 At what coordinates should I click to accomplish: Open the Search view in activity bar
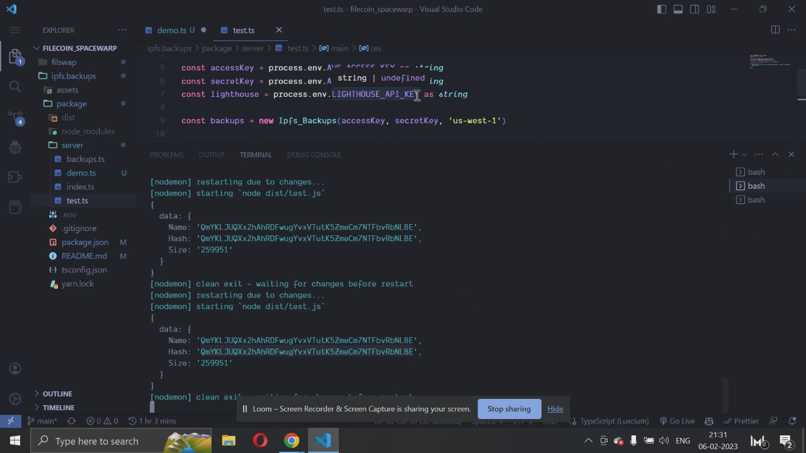click(x=15, y=86)
